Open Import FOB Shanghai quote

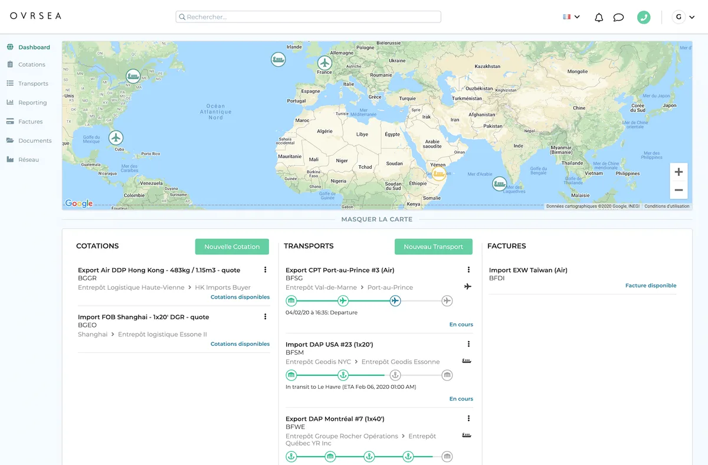coord(143,317)
